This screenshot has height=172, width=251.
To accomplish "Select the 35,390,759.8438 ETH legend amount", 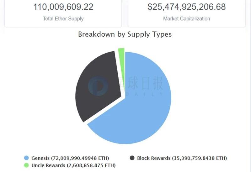I will pos(199,158).
